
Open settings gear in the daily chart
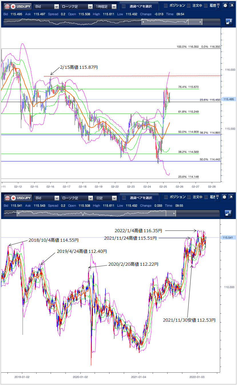[225, 197]
